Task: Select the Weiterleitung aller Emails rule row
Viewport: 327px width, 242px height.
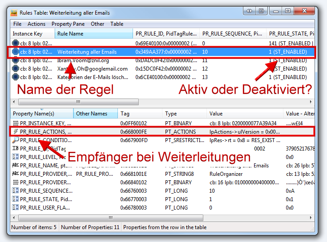Action: 87,52
